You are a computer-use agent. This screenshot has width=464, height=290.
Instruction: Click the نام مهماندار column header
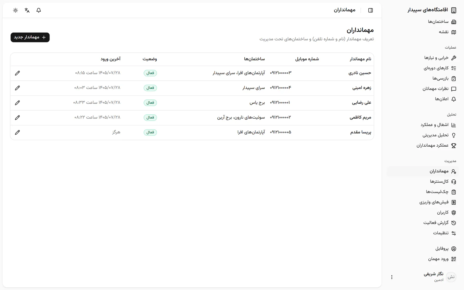(x=360, y=59)
